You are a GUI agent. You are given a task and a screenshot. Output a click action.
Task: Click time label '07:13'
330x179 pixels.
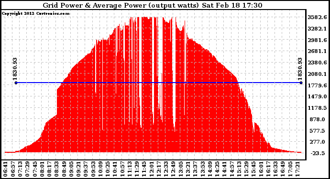point(20,169)
